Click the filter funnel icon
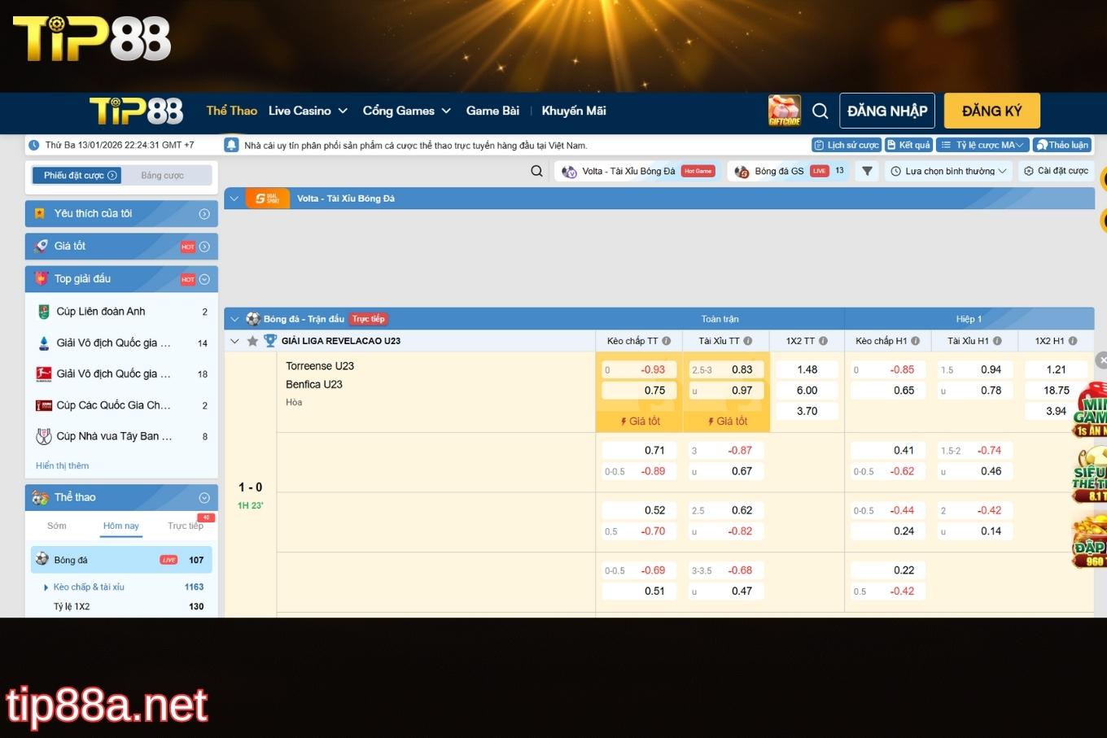The image size is (1107, 738). 867,171
